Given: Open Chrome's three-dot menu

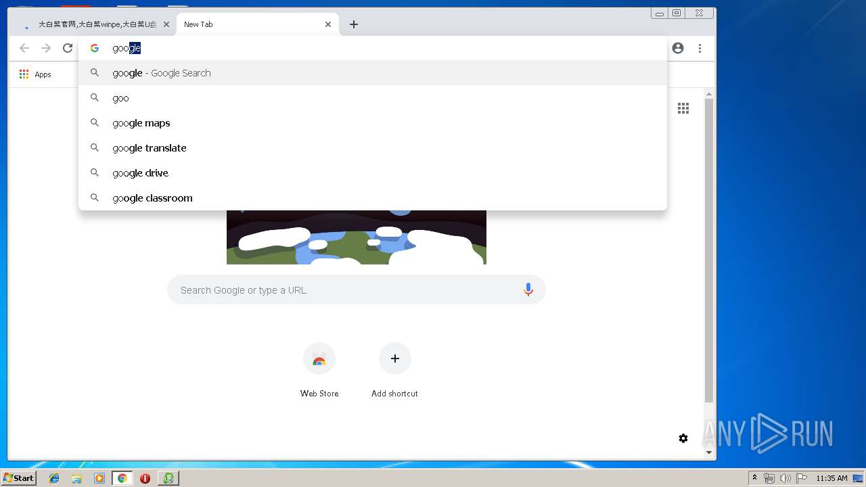Looking at the screenshot, I should tap(700, 48).
